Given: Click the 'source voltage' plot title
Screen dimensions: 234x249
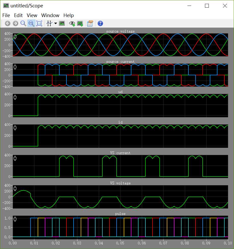Looking at the screenshot, I should click(120, 32).
